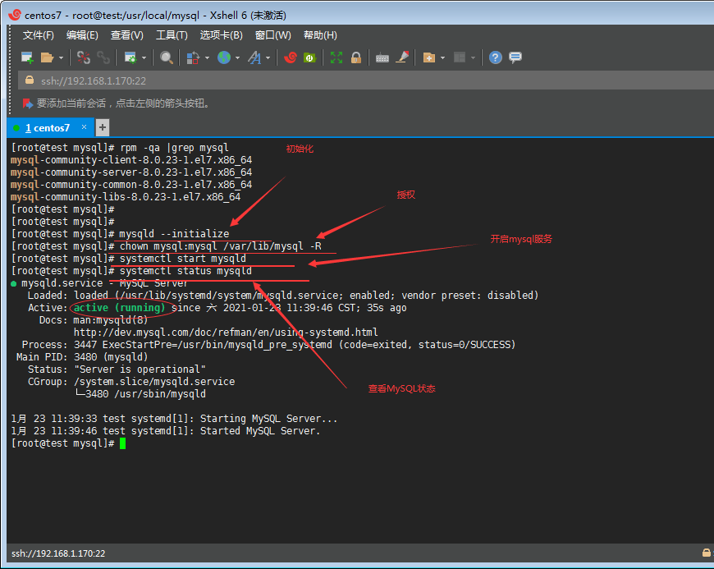
Task: Open Help with the blue question icon
Action: click(x=495, y=57)
